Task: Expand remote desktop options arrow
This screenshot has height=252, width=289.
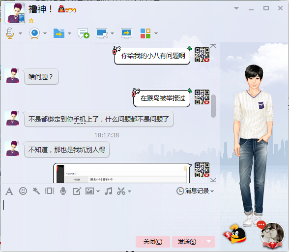Action: pos(112,33)
